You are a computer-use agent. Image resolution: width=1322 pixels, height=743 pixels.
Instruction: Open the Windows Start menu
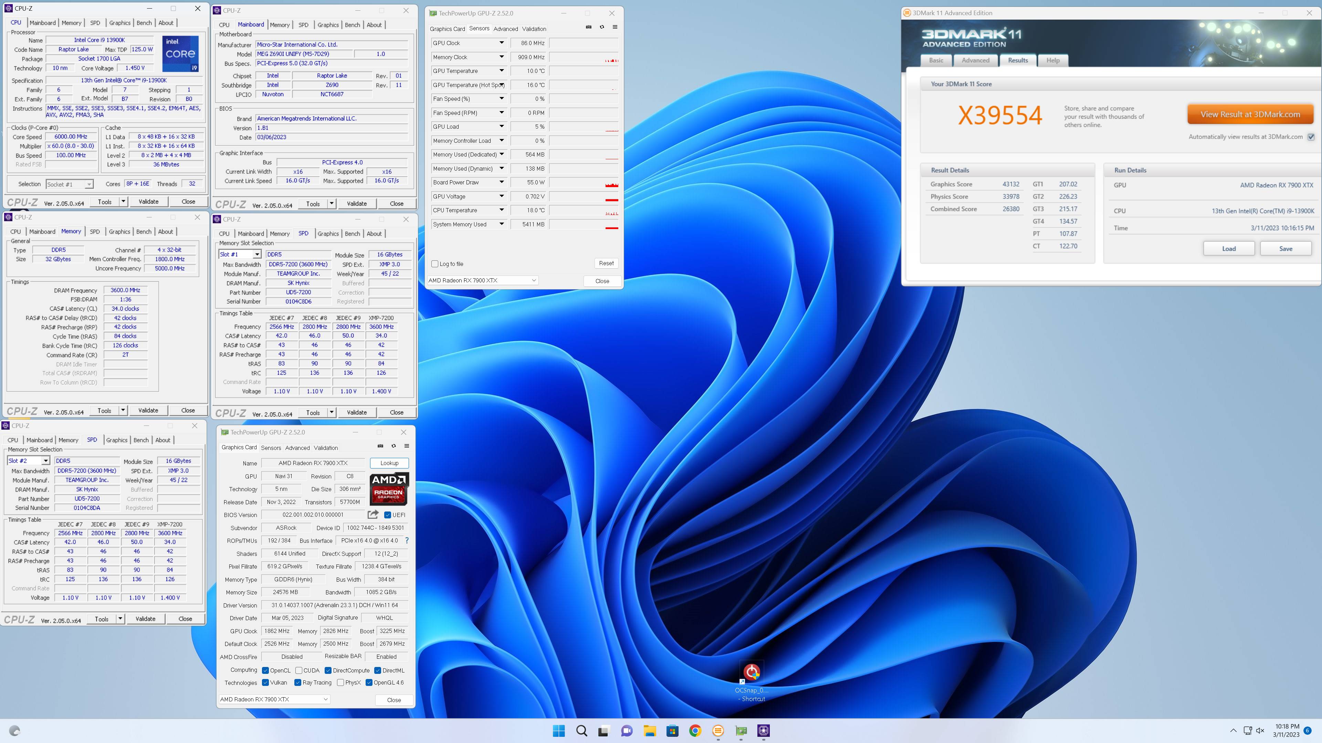(x=558, y=731)
